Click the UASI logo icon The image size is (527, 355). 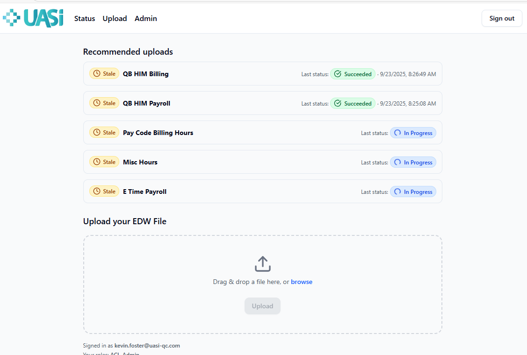[12, 18]
